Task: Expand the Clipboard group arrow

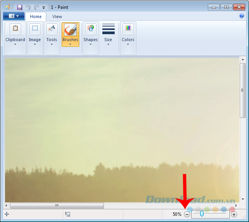Action: (15, 45)
